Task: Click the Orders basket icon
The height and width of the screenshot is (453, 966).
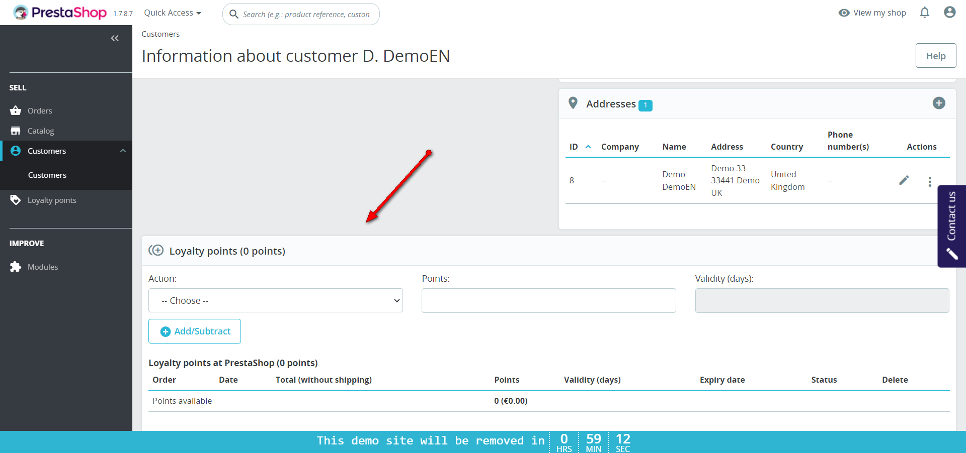Action: pyautogui.click(x=16, y=110)
